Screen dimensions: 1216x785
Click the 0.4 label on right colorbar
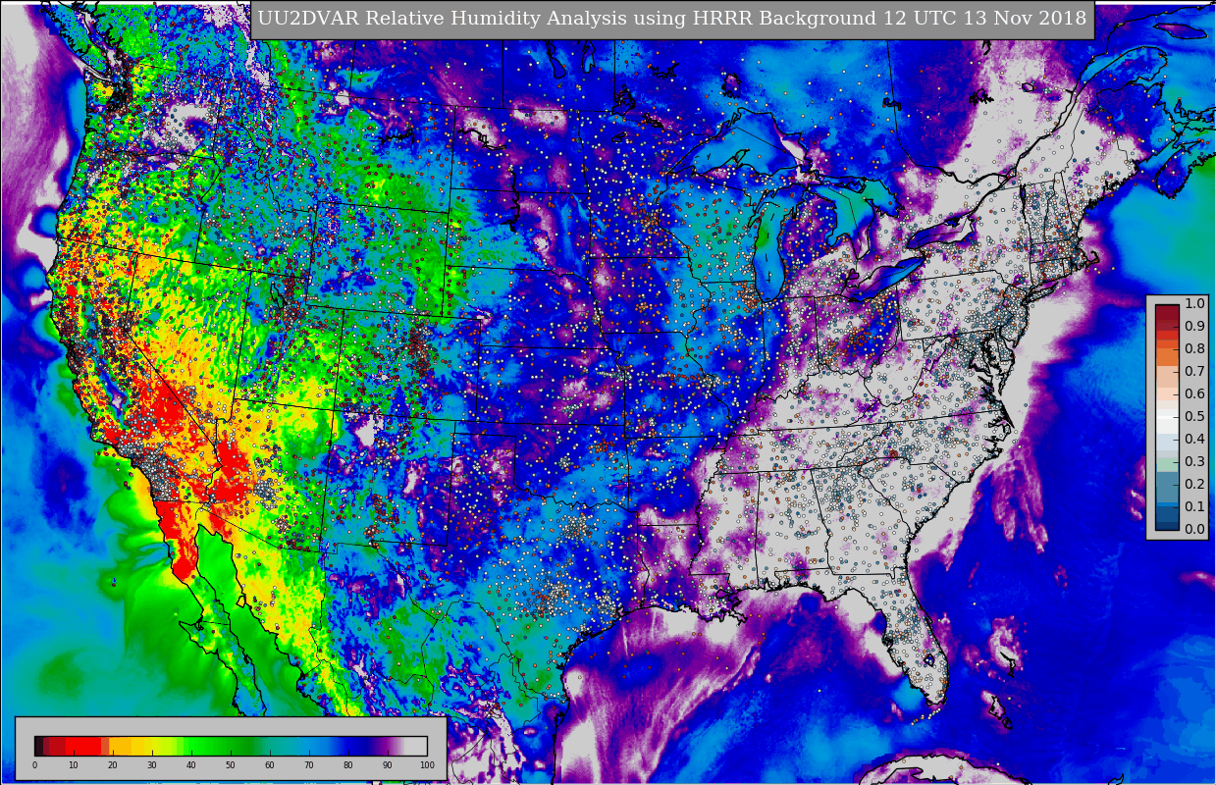pyautogui.click(x=1194, y=440)
